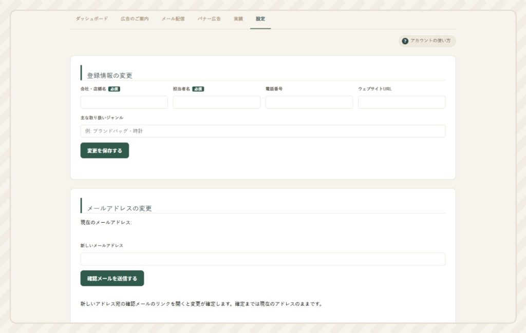This screenshot has height=333, width=526.
Task: Click the note about 確認メールのリンク
Action: point(201,304)
